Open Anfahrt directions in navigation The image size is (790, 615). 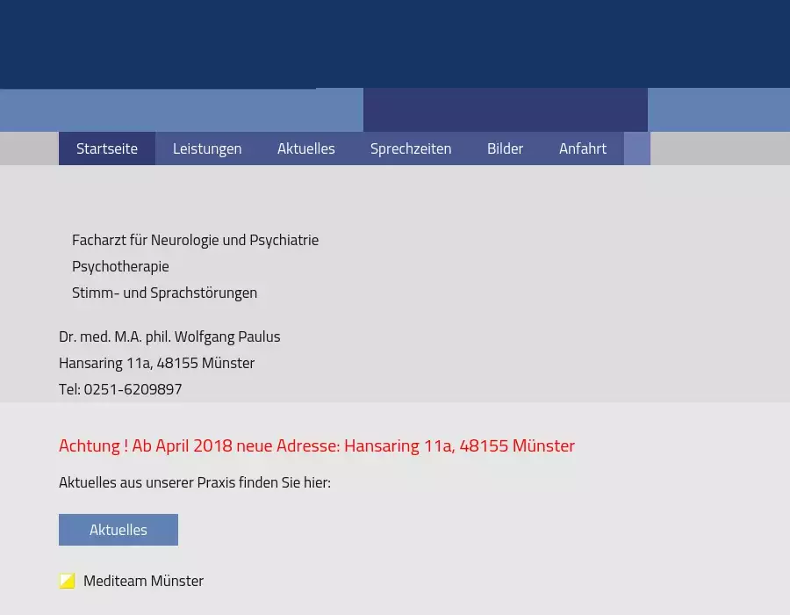[583, 148]
